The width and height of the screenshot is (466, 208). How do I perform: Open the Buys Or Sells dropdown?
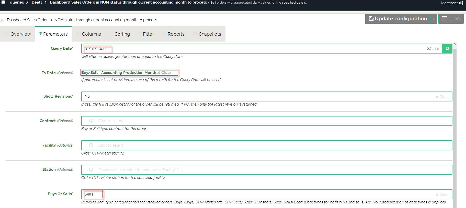pos(256,194)
